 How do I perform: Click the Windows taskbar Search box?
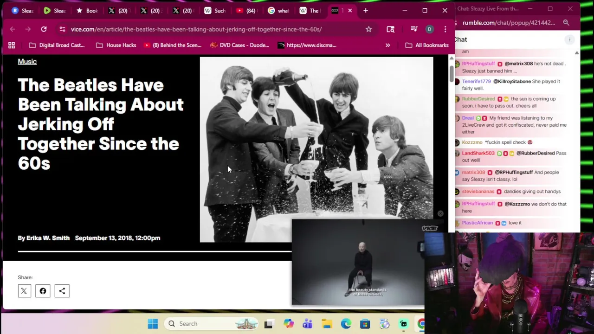point(212,324)
